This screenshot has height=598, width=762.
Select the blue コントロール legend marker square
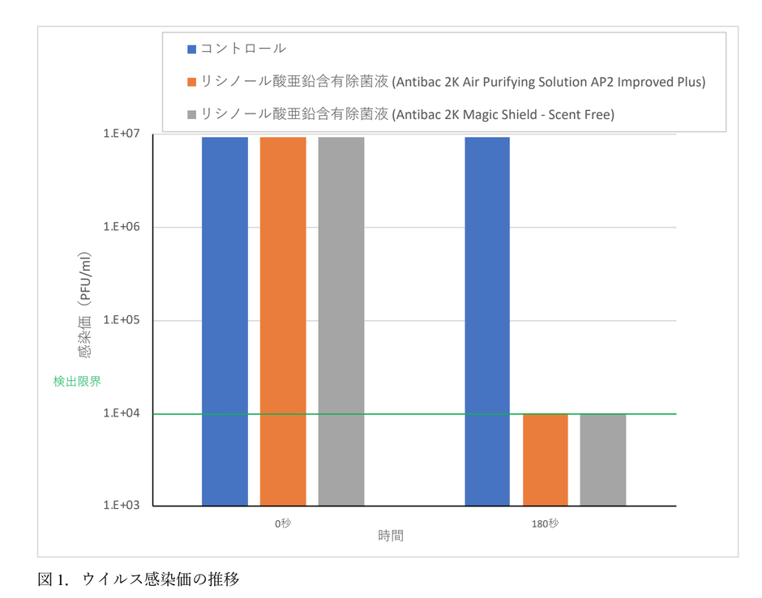[191, 48]
